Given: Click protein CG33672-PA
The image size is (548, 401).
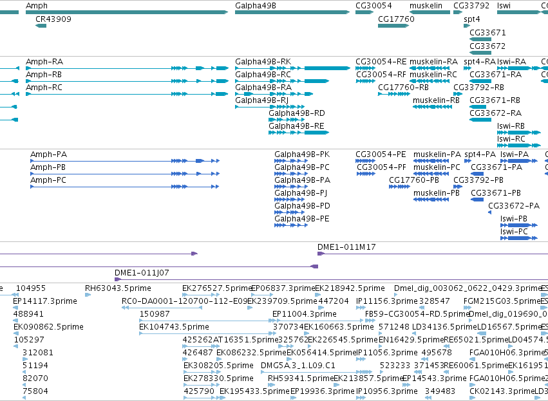Looking at the screenshot, I should [489, 212].
